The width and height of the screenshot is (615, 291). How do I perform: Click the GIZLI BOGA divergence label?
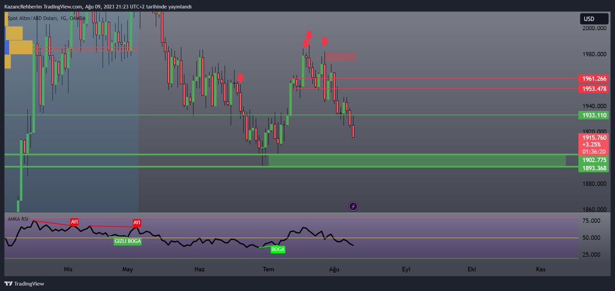128,241
